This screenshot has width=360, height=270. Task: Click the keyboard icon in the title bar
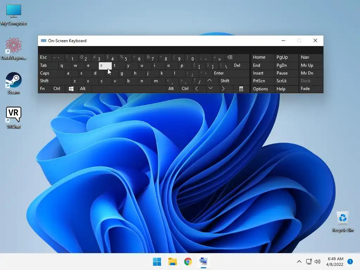point(43,41)
